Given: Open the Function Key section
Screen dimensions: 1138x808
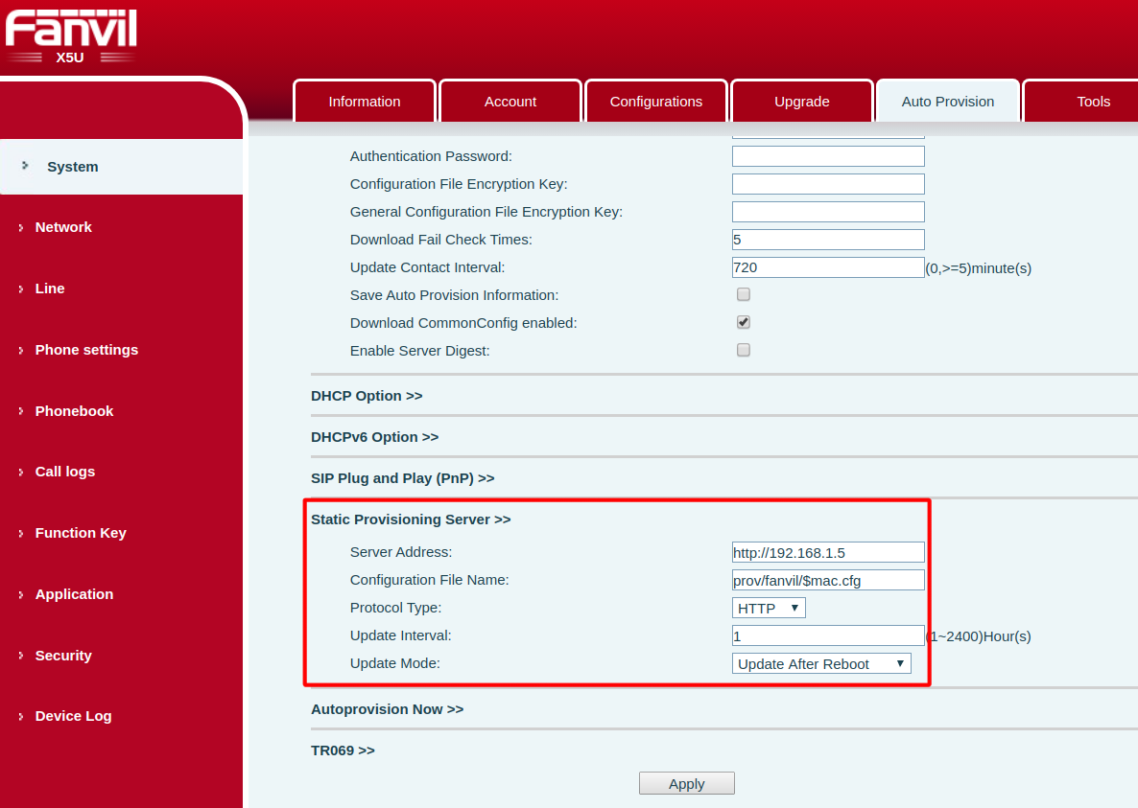Looking at the screenshot, I should point(81,533).
